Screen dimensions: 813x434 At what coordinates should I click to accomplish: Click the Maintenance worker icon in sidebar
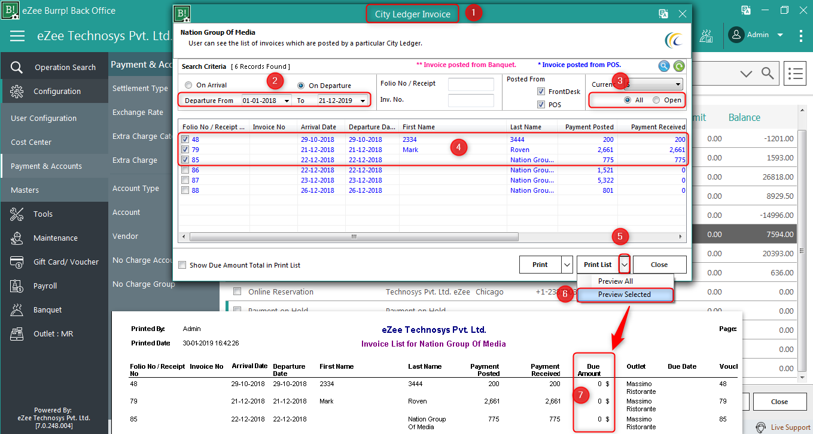17,238
